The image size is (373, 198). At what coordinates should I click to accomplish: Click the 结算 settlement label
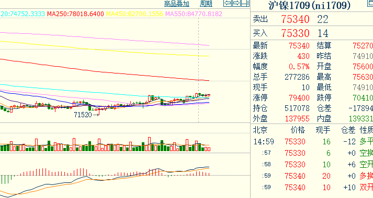(x=324, y=46)
